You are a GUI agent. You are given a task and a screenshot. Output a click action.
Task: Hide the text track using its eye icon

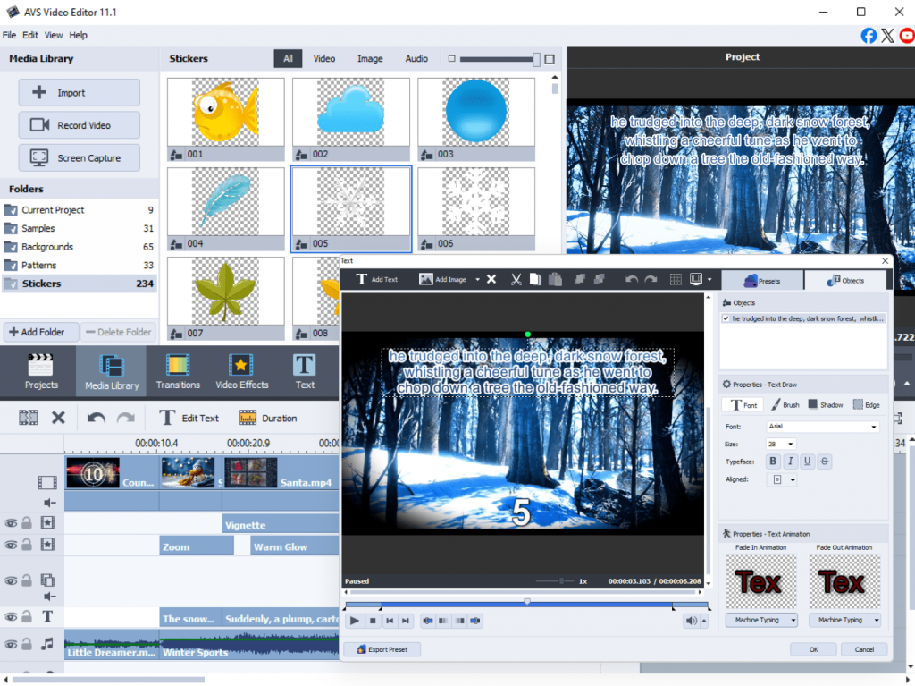[11, 616]
